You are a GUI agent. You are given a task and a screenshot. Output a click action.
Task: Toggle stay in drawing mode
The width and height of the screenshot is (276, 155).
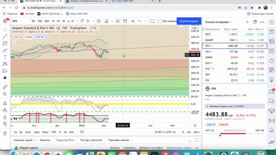[5, 110]
